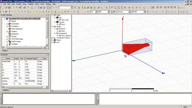Viewport: 192px width, 108px height.
Task: Save the project using the floppy disk icon
Action: point(9,7)
